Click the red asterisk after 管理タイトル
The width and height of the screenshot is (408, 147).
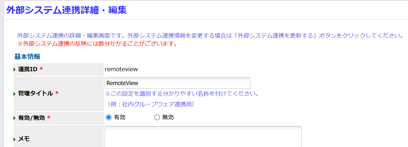pos(57,93)
